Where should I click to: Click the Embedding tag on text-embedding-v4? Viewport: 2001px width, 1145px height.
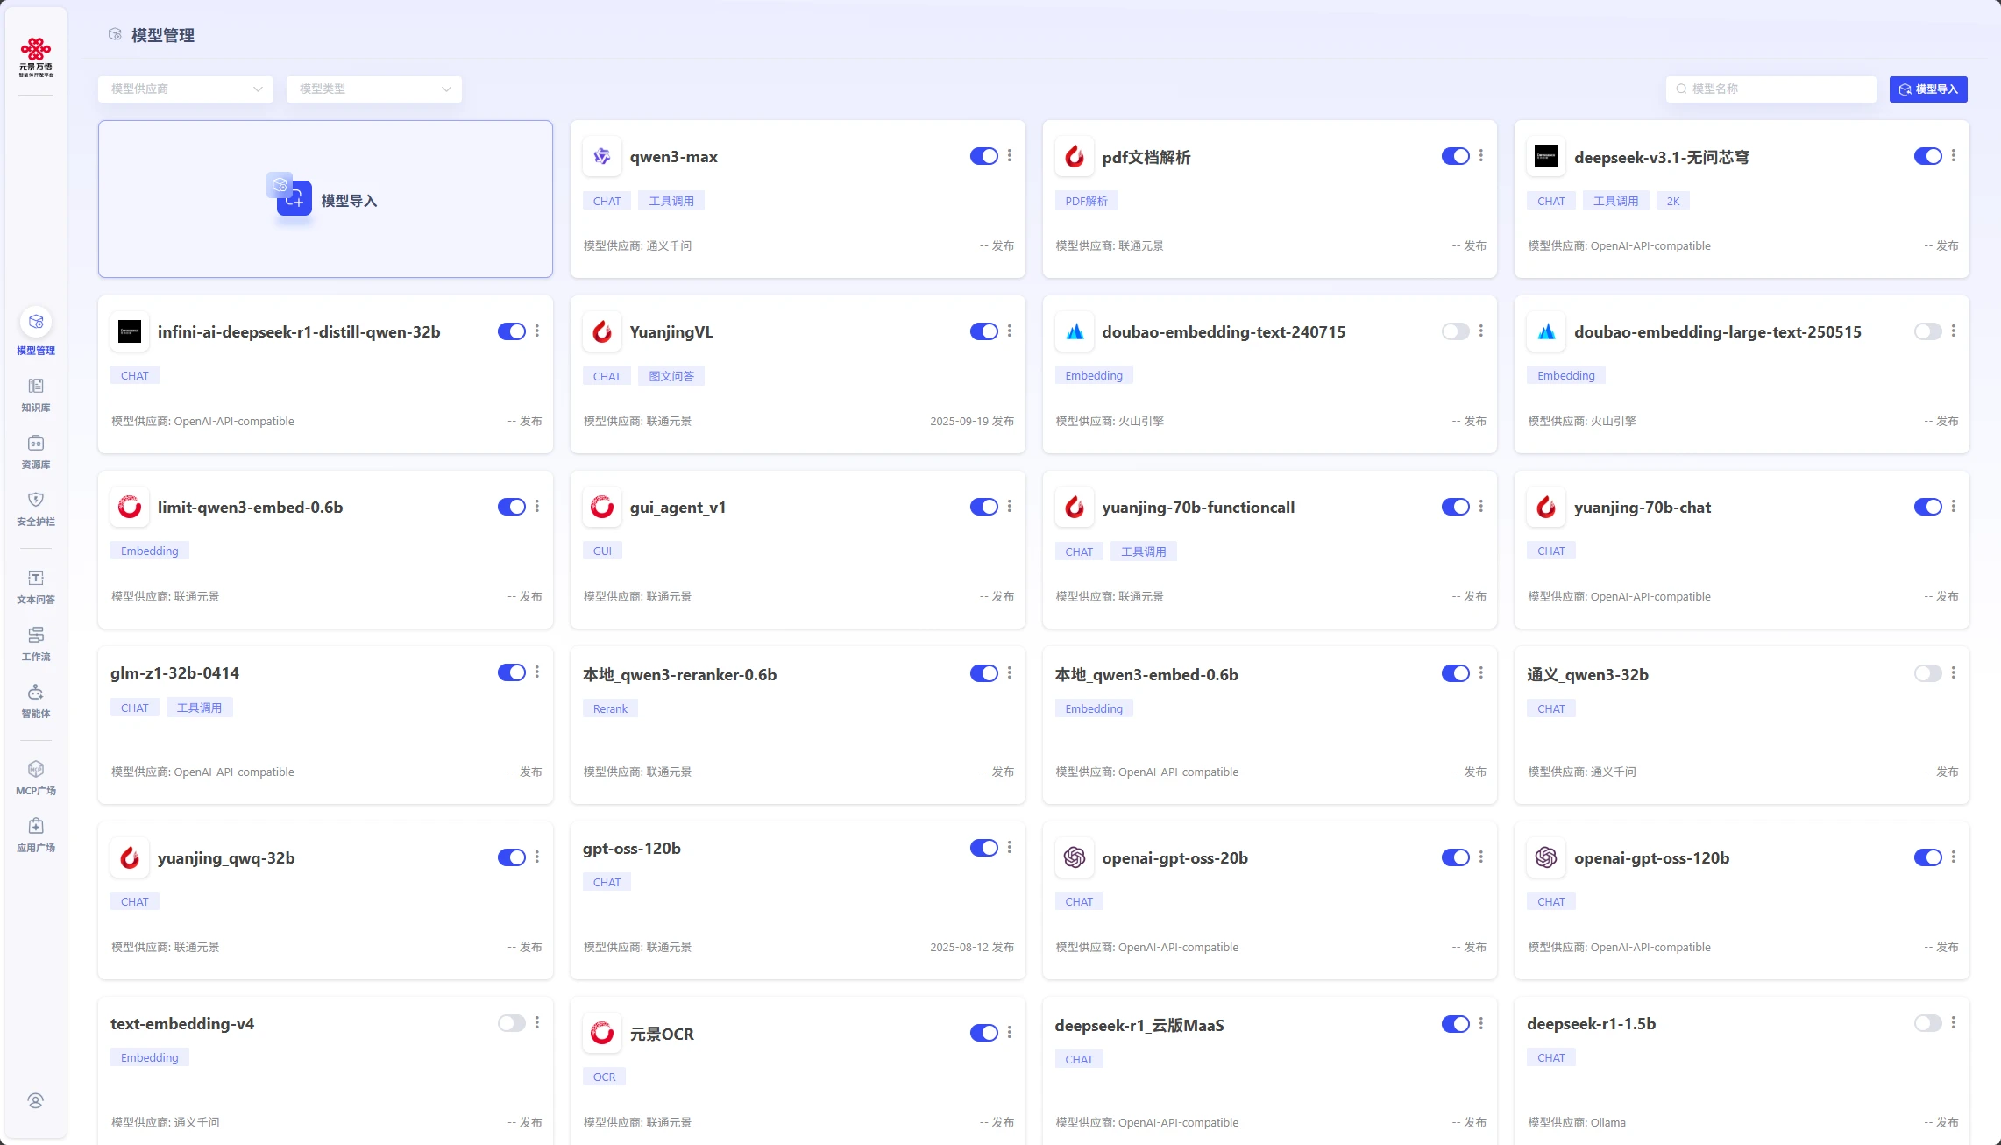(x=150, y=1057)
